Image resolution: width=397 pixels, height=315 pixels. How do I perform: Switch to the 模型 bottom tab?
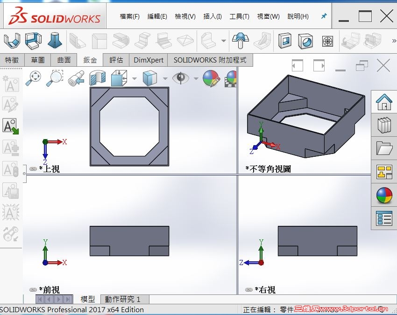coord(88,299)
